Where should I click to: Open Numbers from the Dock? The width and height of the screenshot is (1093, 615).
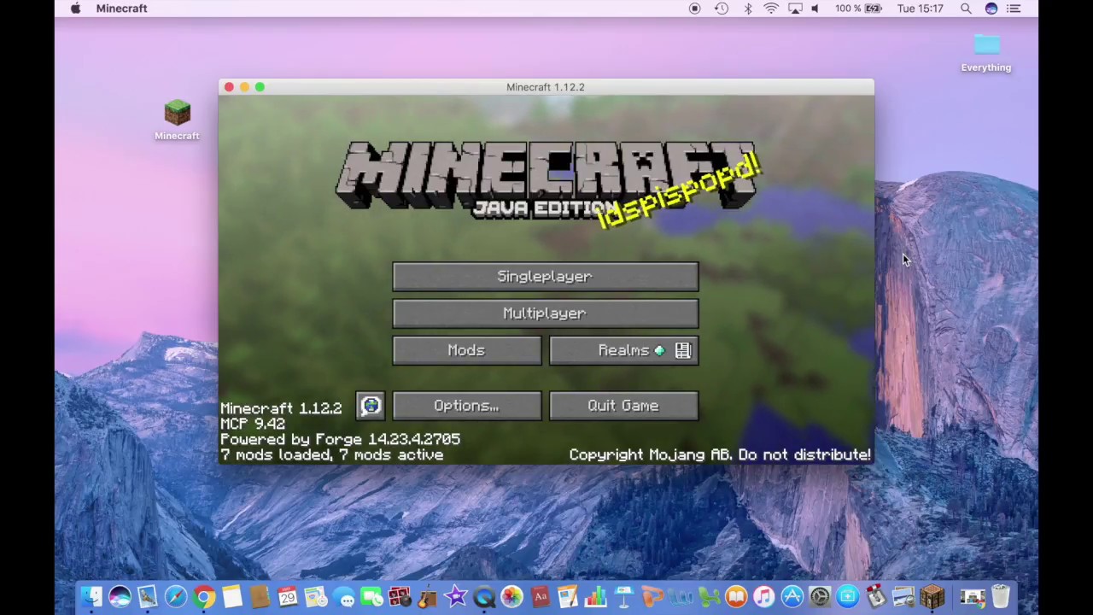(596, 597)
